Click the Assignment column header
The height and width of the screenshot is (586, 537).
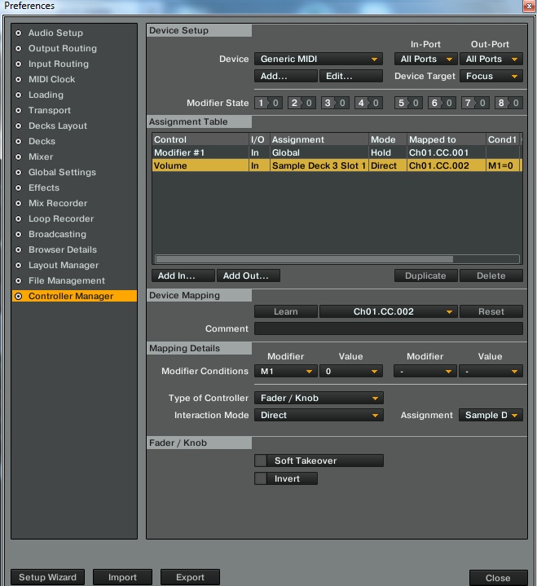[319, 139]
